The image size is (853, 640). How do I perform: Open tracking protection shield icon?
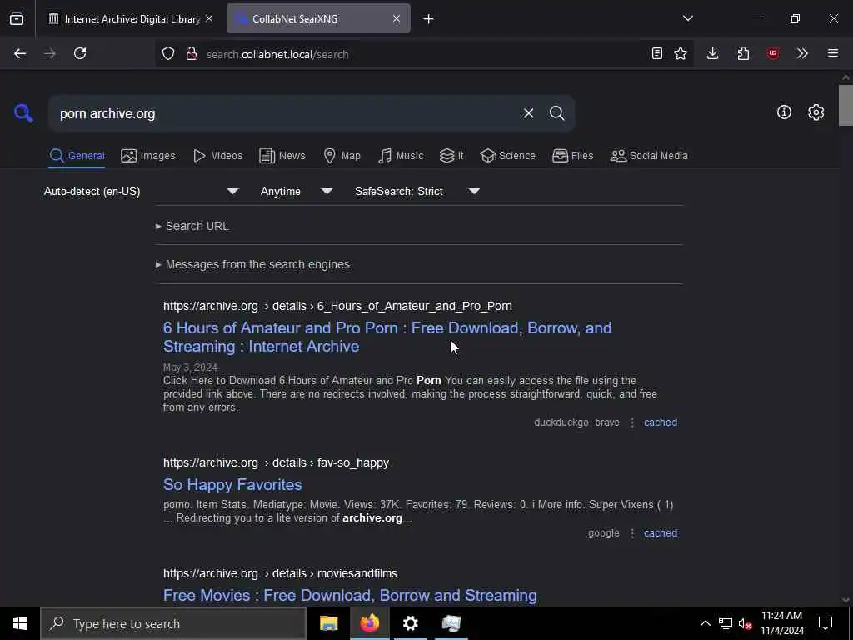168,53
